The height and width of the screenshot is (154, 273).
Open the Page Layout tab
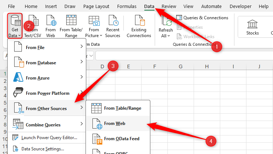(96, 7)
